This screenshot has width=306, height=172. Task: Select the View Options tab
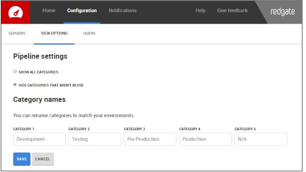pyautogui.click(x=54, y=33)
